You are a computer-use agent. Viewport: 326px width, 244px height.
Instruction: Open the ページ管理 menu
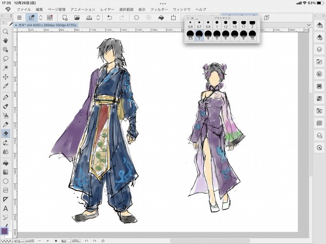click(x=57, y=10)
